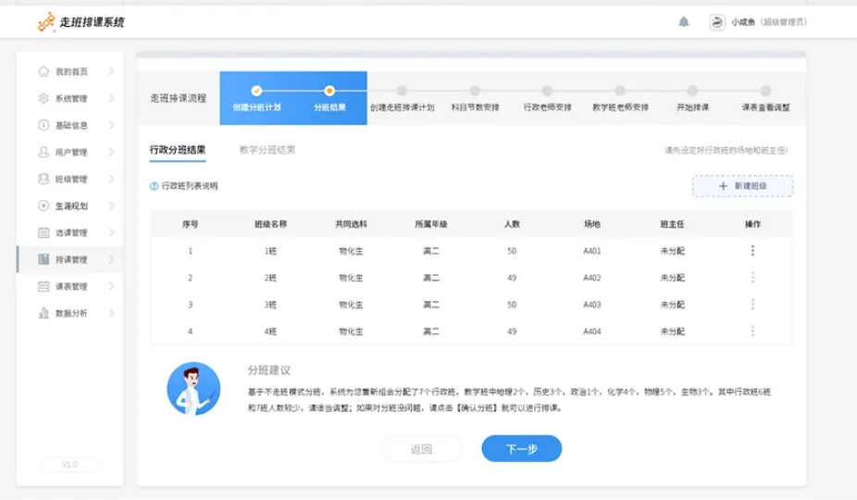Click the 场地 cell A402

click(592, 278)
